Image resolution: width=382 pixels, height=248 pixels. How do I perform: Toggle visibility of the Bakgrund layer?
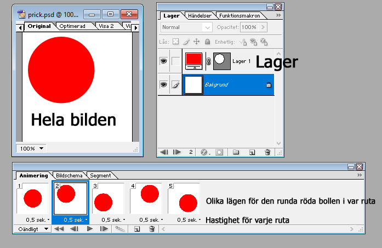click(x=163, y=85)
